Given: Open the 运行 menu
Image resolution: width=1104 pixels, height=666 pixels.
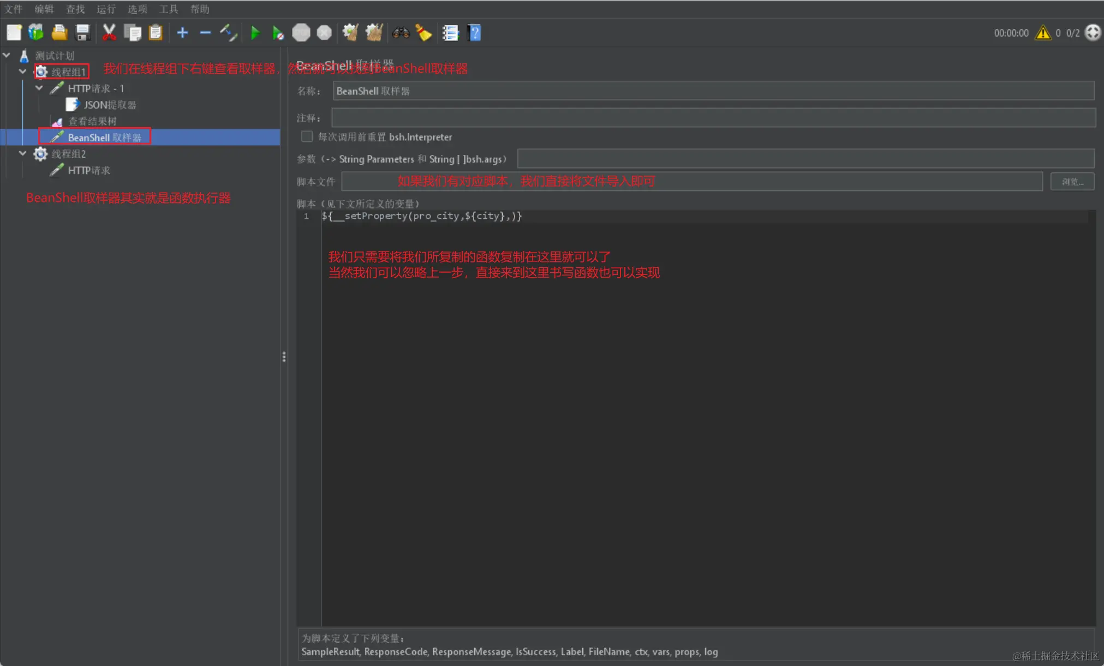Looking at the screenshot, I should (x=106, y=9).
